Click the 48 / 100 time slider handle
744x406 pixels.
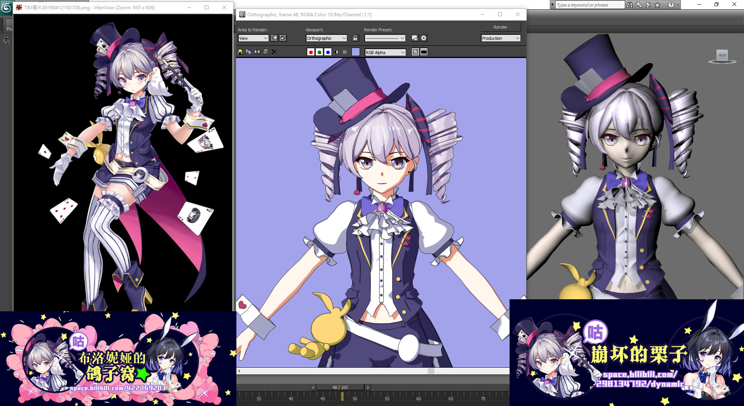[x=340, y=387]
